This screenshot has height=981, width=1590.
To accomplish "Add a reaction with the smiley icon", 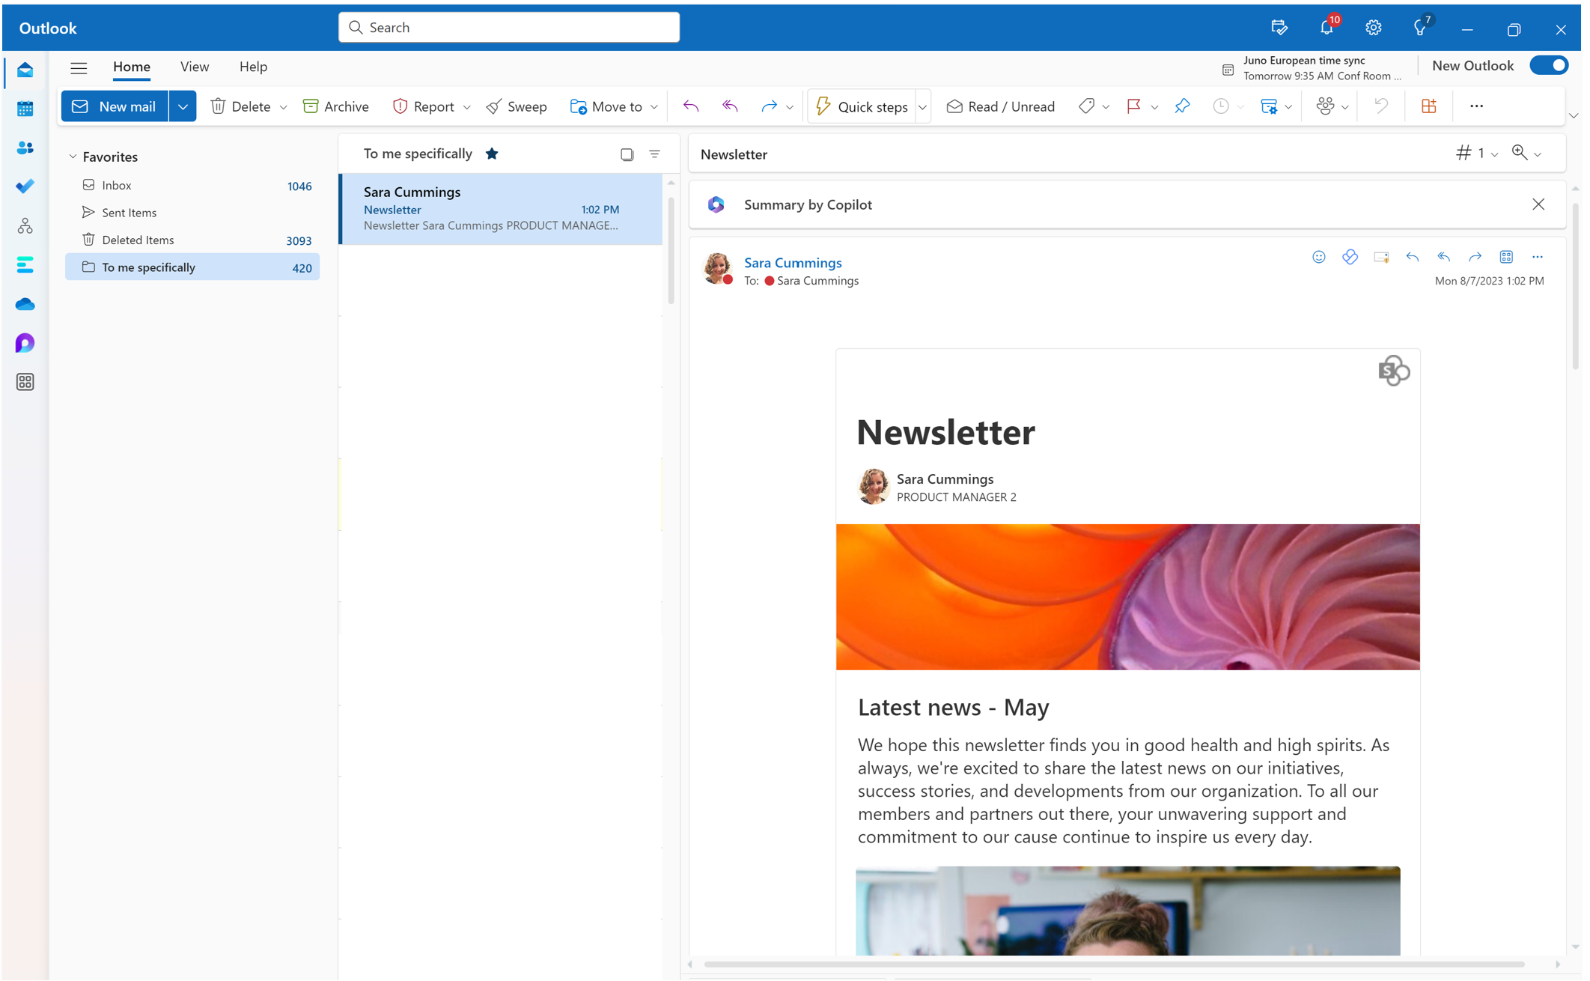I will (x=1319, y=257).
